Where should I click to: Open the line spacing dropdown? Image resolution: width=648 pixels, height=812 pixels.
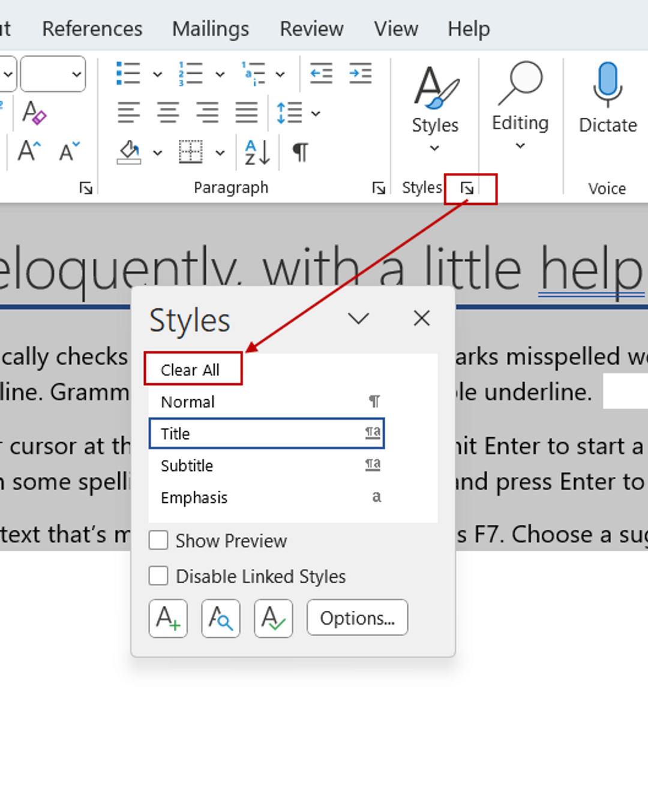point(314,114)
